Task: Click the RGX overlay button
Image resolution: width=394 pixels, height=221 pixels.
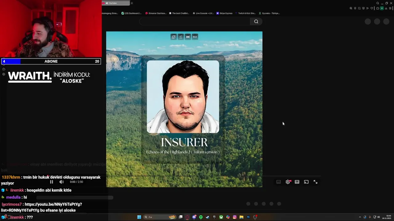Action: tap(195, 37)
